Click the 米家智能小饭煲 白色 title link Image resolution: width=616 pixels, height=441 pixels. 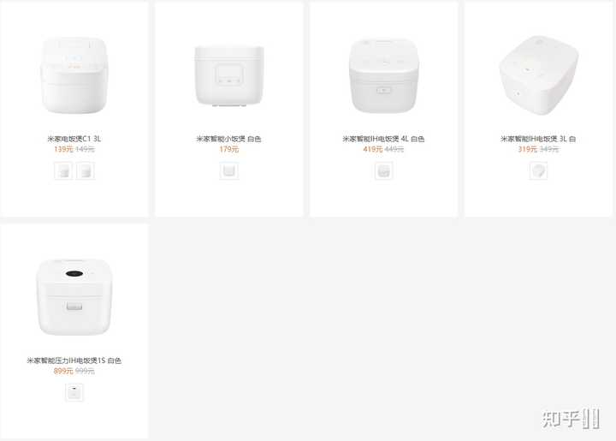tap(228, 139)
